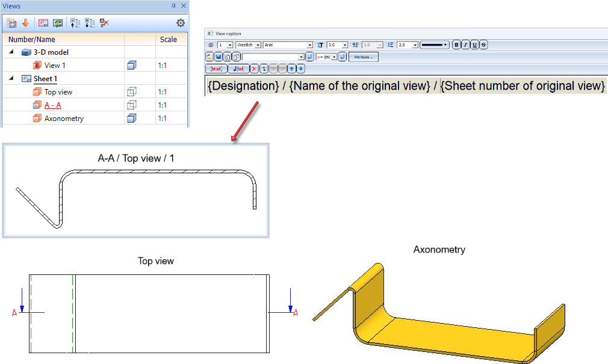This screenshot has width=608, height=364.
Task: Collapse all entries in Views tree
Action: (75, 23)
